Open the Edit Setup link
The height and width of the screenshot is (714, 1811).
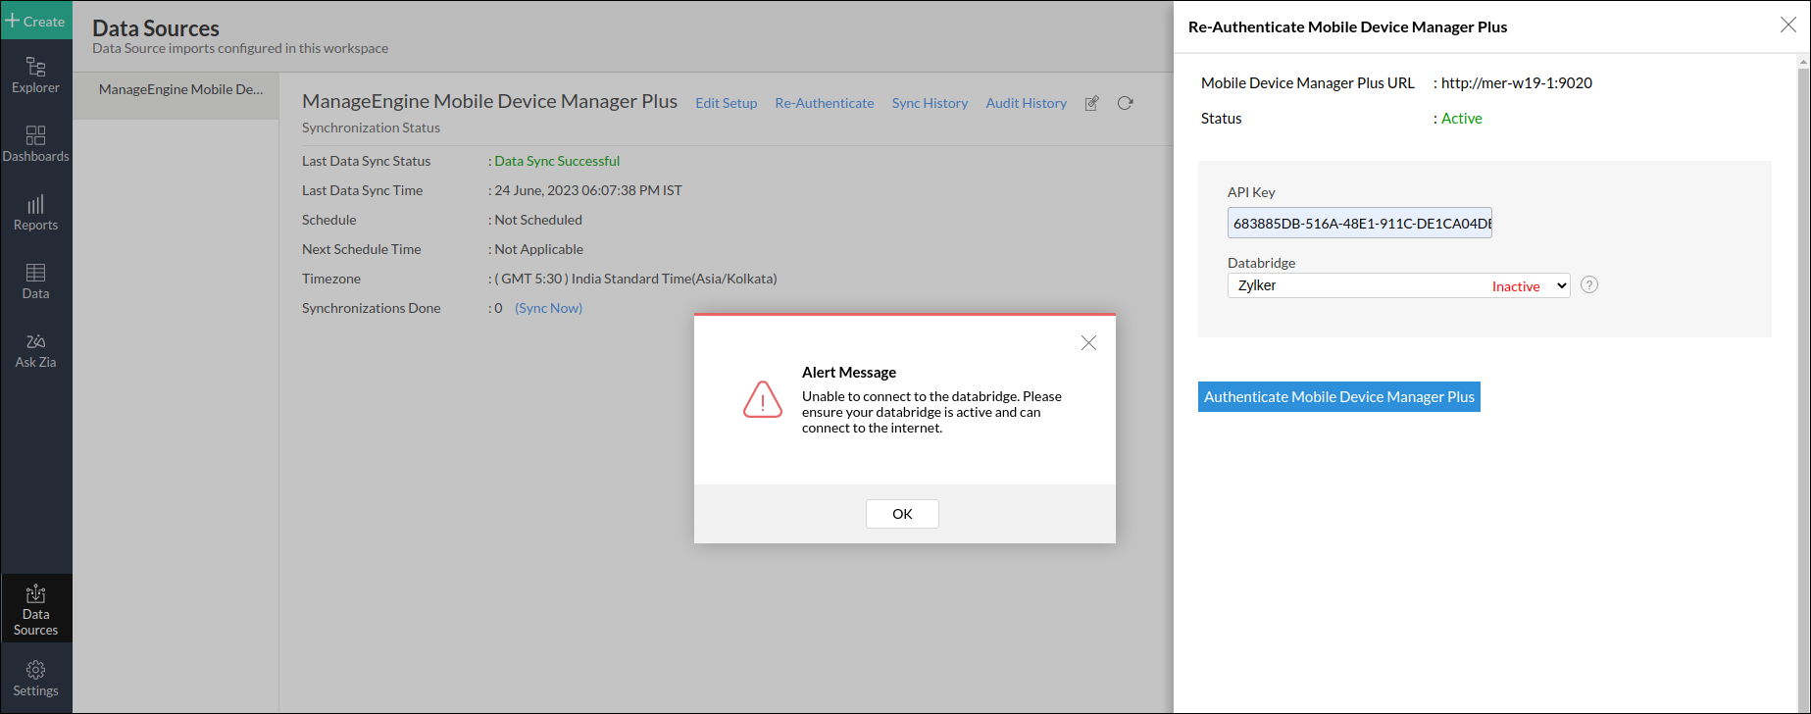click(726, 103)
